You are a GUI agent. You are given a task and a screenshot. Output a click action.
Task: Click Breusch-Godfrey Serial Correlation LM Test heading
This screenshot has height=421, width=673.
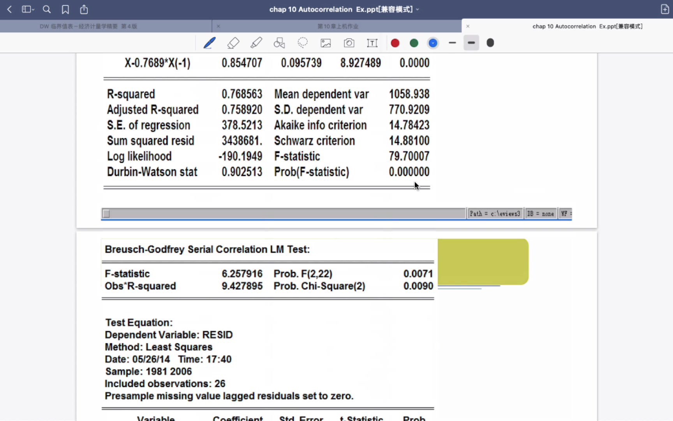click(x=207, y=249)
